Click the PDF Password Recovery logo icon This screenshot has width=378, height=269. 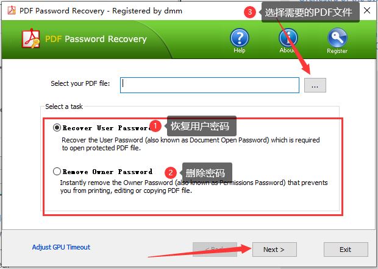tap(31, 38)
